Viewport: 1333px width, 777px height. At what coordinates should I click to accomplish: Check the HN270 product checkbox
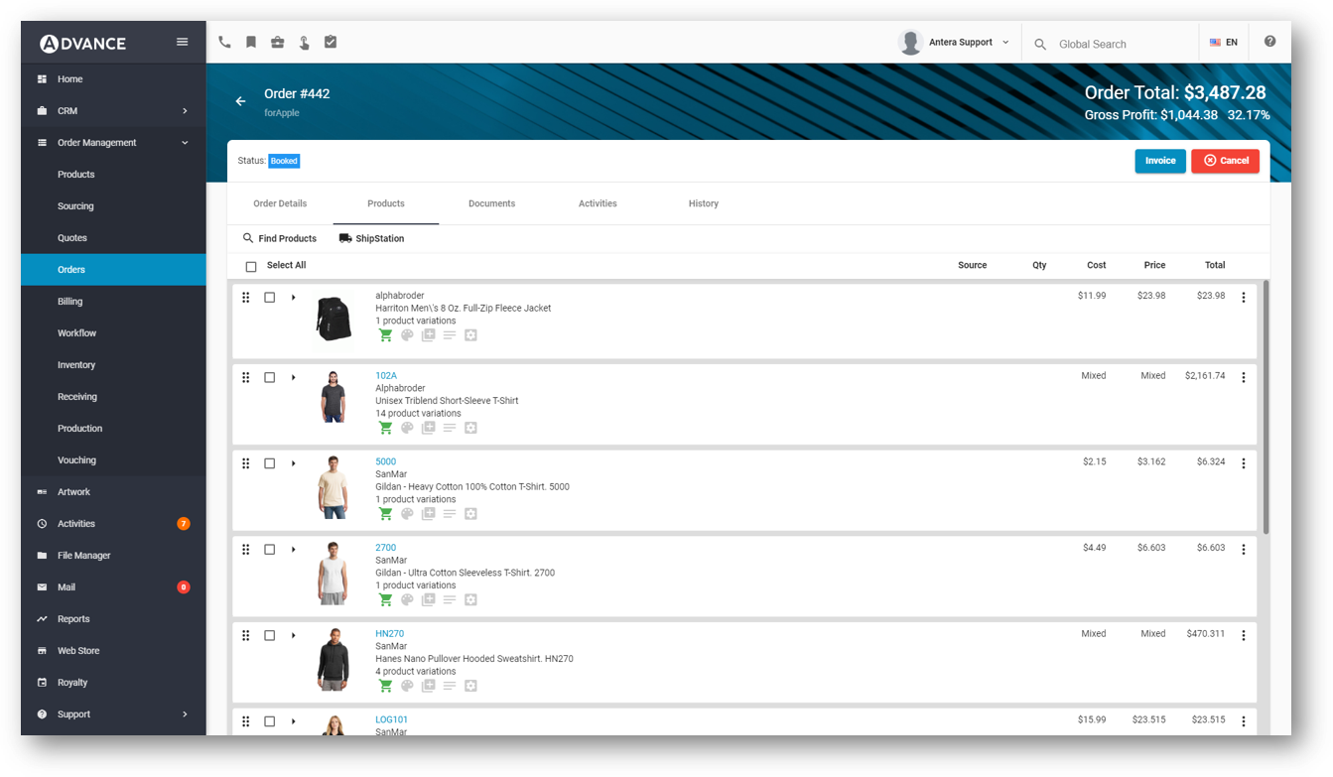pos(269,635)
